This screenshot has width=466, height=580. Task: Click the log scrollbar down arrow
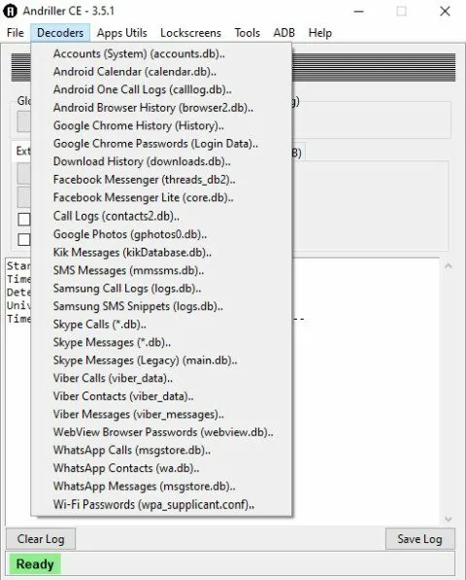point(449,519)
